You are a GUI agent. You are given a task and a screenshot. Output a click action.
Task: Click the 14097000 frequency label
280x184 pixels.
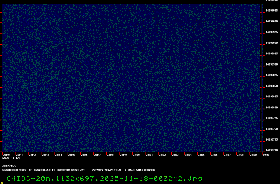point(272,21)
